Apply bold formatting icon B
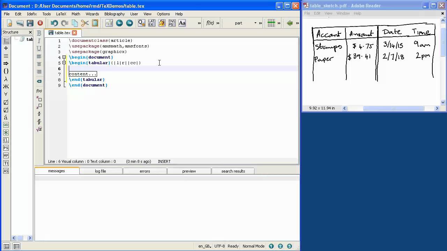Image resolution: width=447 pixels, height=251 pixels. click(39, 33)
